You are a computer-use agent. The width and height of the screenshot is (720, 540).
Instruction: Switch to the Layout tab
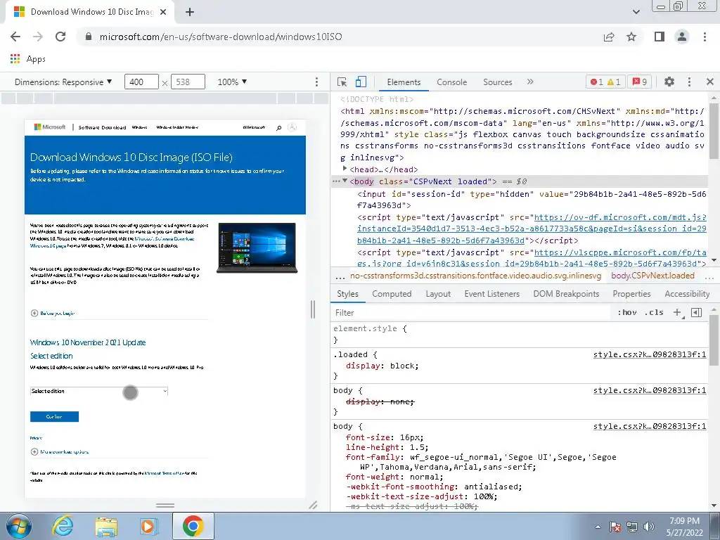pyautogui.click(x=438, y=294)
